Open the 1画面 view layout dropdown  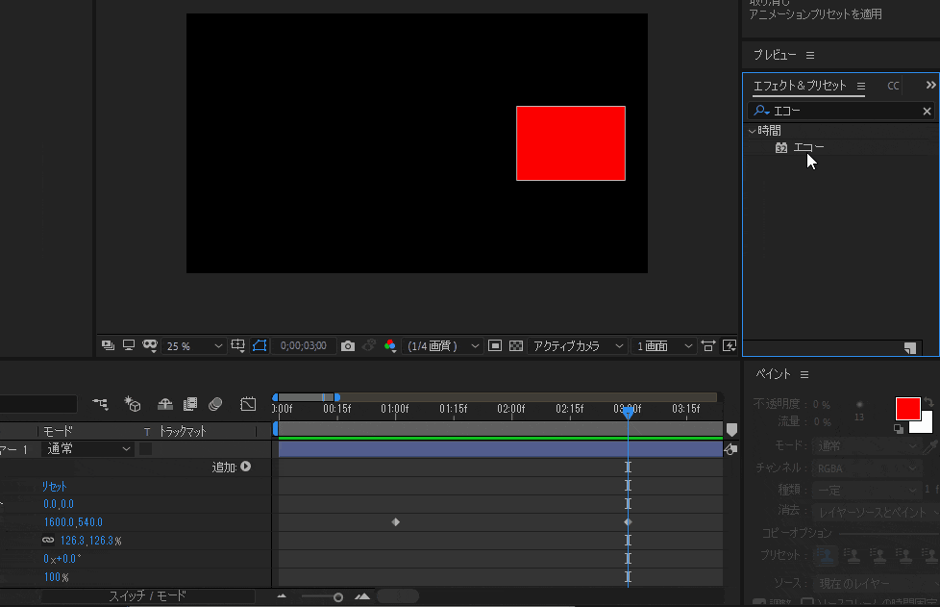click(663, 346)
